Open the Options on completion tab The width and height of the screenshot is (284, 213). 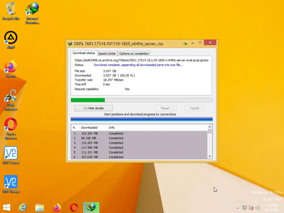pos(134,54)
